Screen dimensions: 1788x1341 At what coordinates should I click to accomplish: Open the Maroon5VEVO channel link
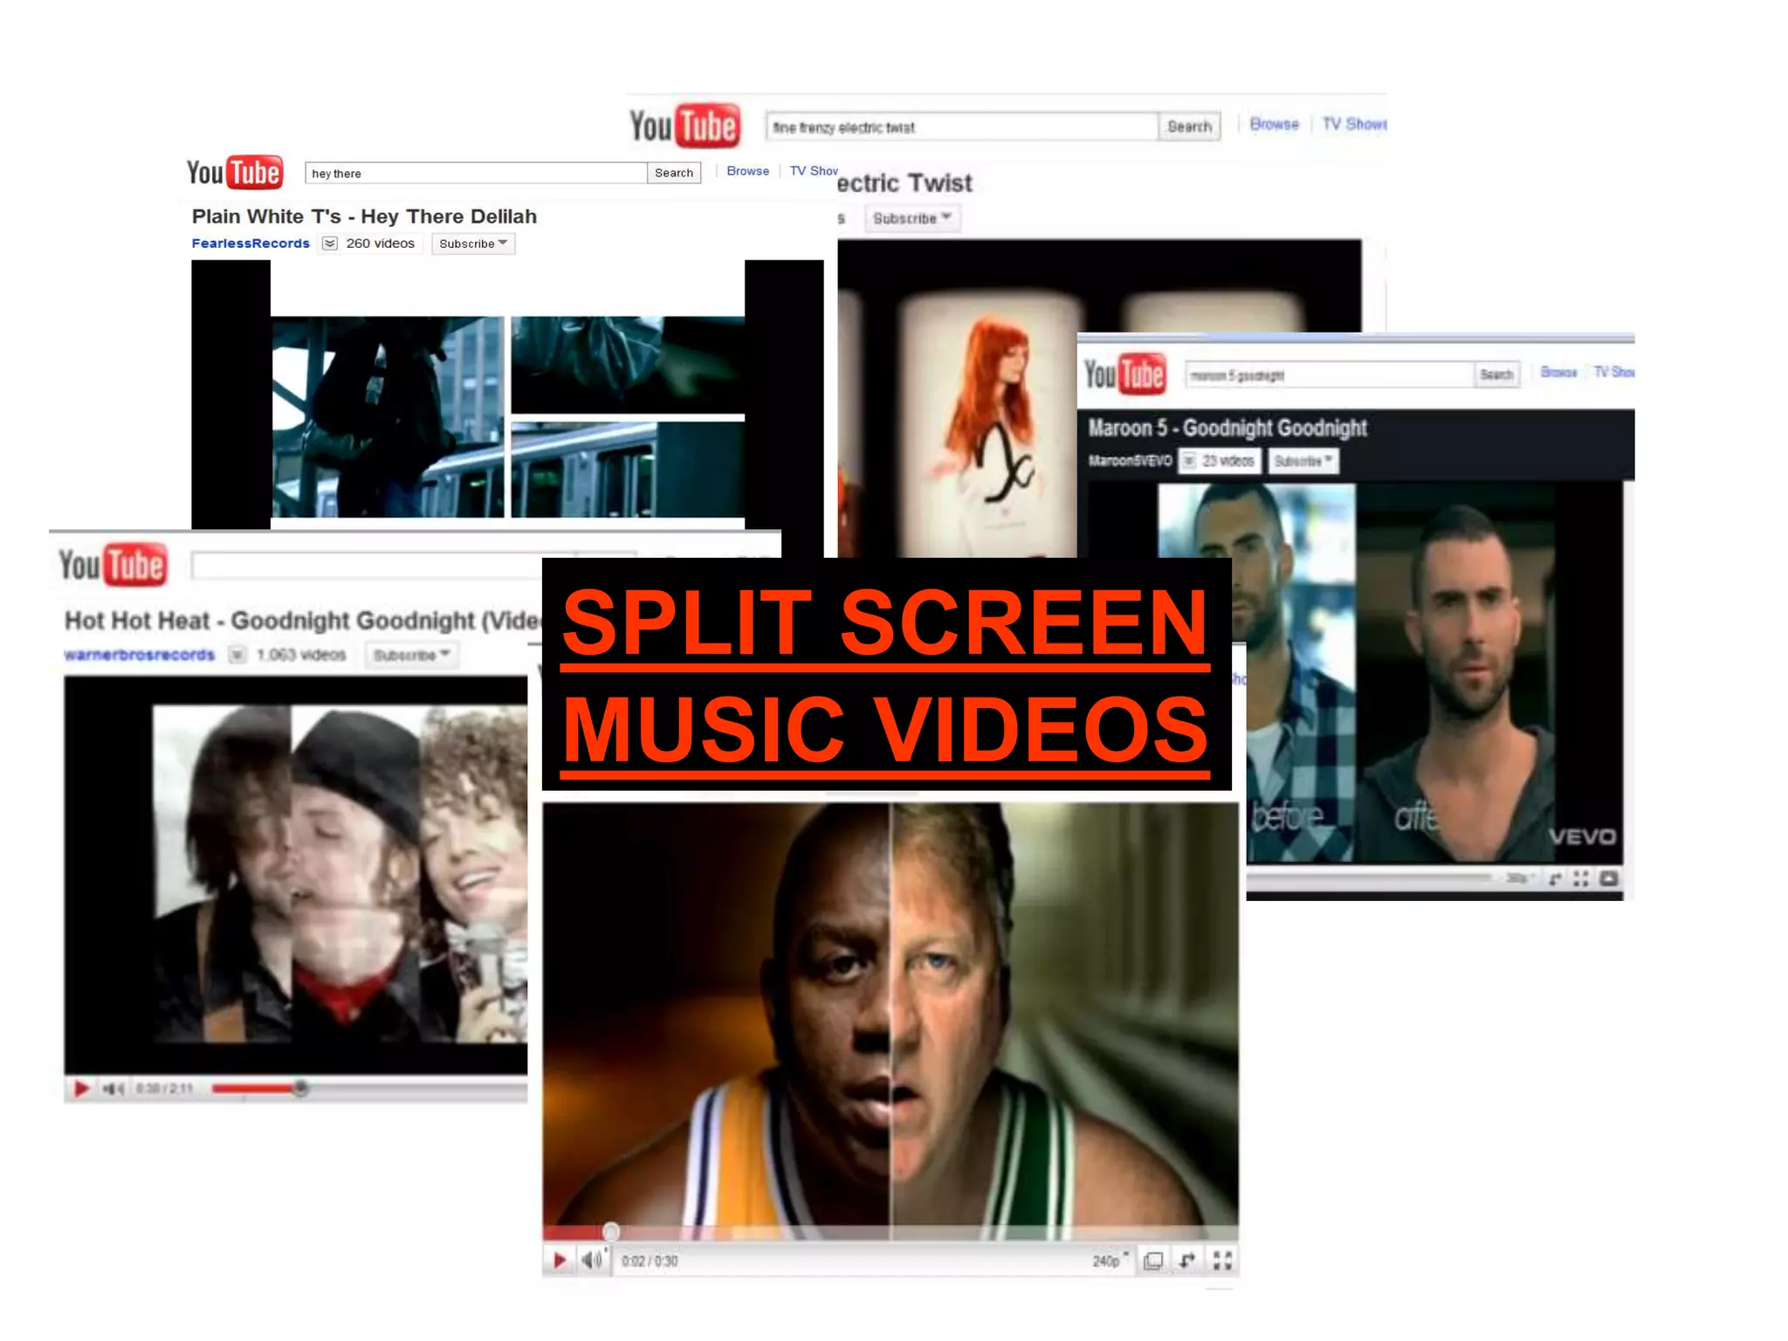1130,461
